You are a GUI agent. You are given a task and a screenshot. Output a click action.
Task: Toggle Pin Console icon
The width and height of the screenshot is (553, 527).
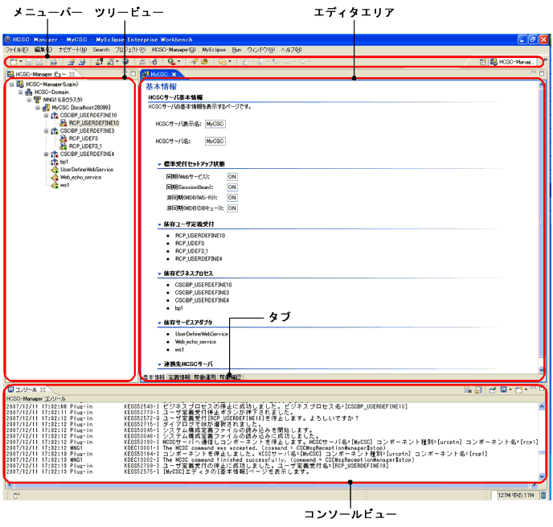coord(493,390)
